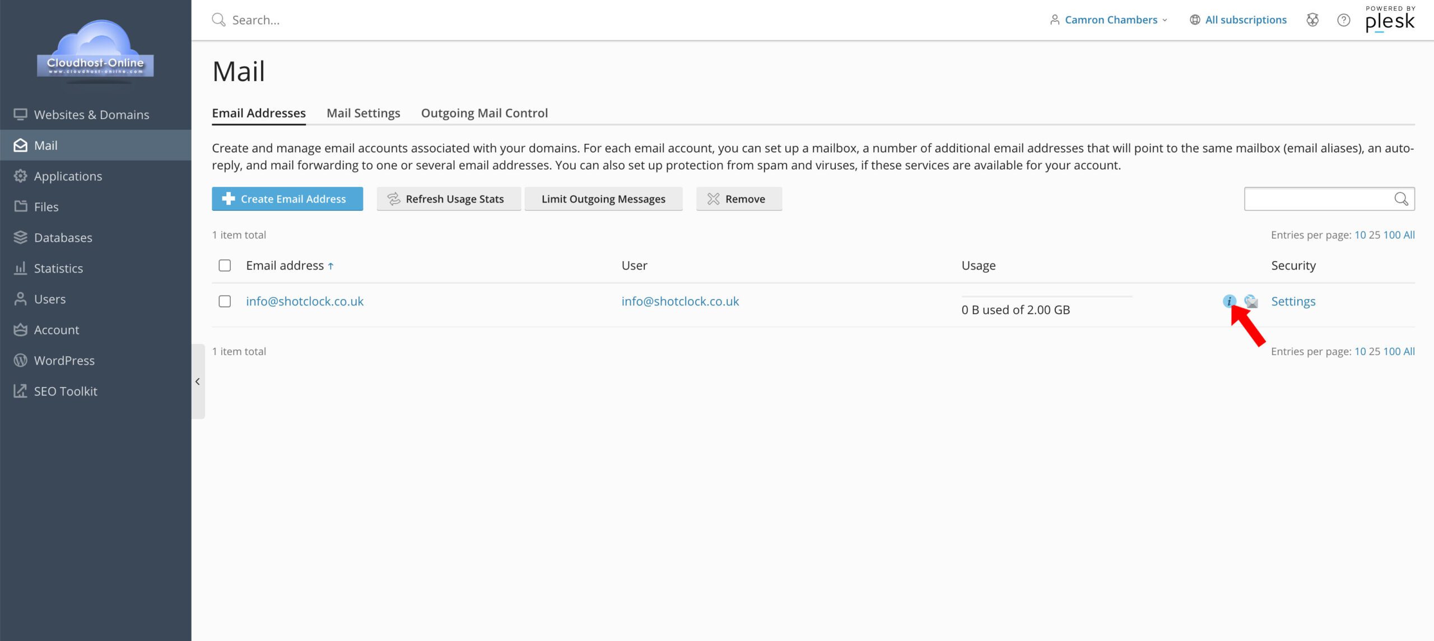Click the Remove button
Viewport: 1434px width, 641px height.
pos(739,198)
